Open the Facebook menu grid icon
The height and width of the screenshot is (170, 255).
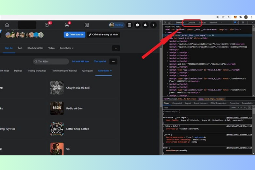click(x=129, y=25)
